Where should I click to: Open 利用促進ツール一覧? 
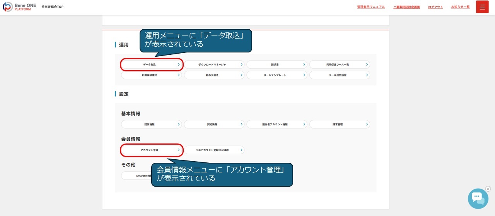[x=339, y=64]
